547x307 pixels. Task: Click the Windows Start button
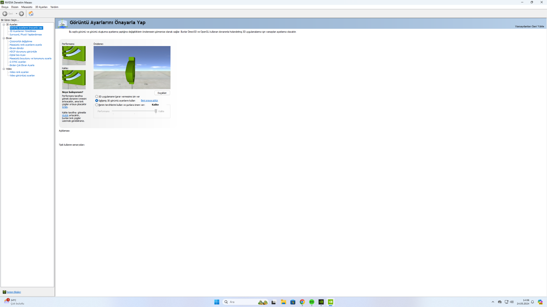[x=217, y=302]
